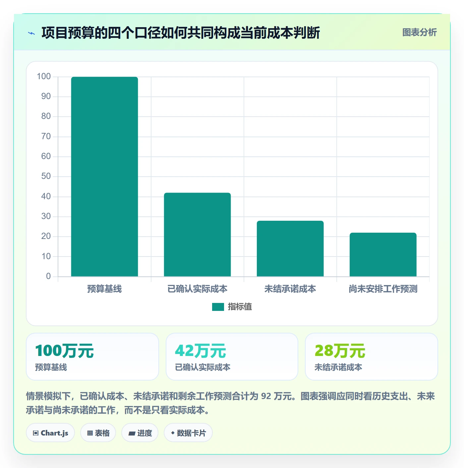464x468 pixels.
Task: Click the summary paragraph starting 情景模拟下
Action: 231,403
